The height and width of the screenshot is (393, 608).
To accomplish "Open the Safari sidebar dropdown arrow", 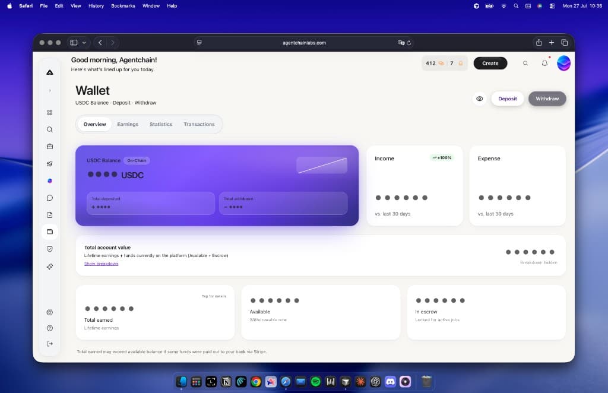I will click(84, 43).
